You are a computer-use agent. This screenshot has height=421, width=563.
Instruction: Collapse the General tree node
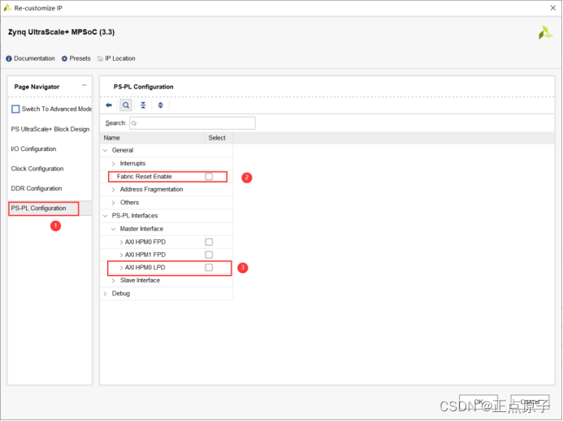pyautogui.click(x=105, y=150)
